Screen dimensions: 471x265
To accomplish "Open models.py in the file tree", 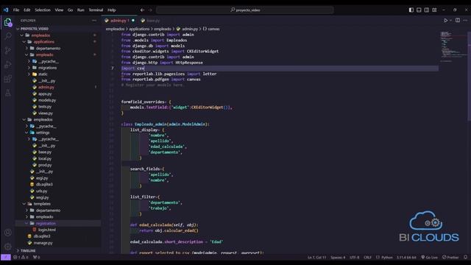I will tap(47, 100).
